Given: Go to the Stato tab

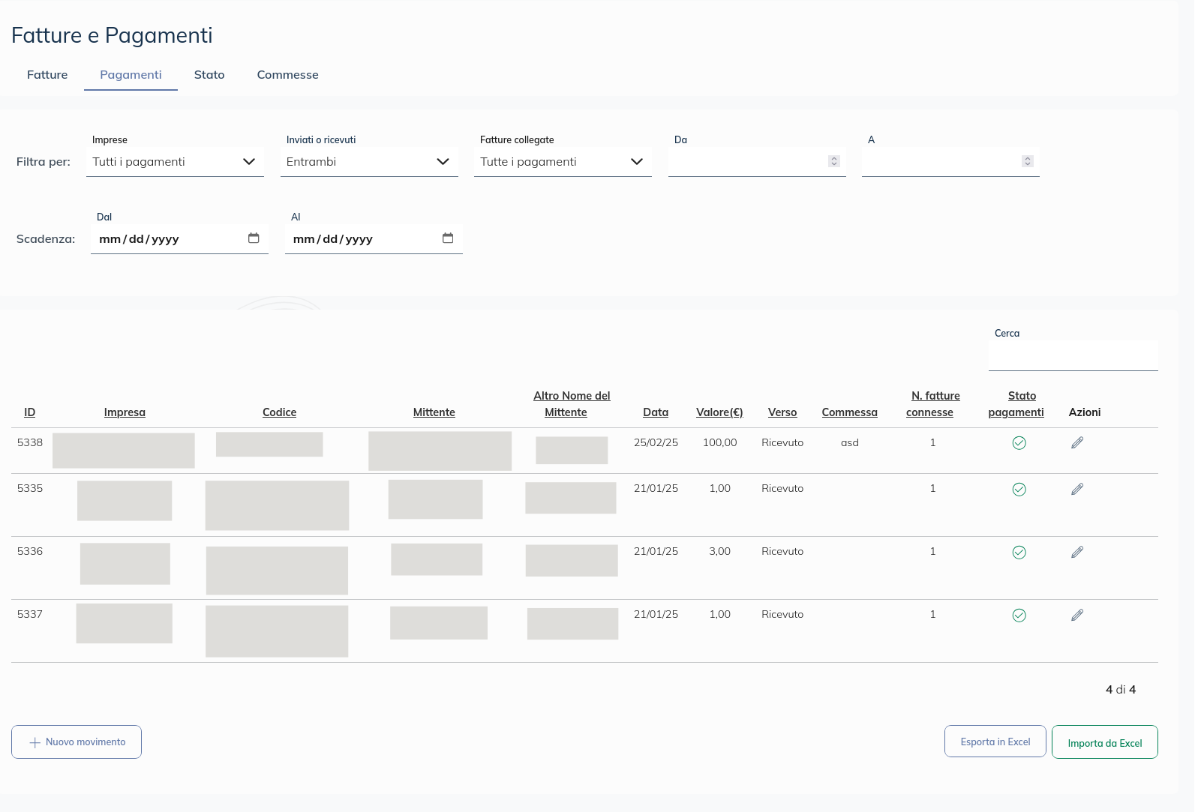Looking at the screenshot, I should click(x=209, y=75).
